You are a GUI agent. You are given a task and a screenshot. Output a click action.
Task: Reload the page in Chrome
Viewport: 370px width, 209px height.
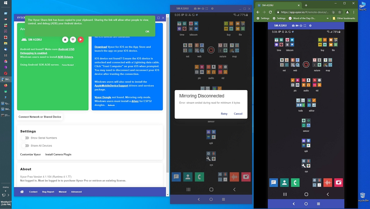pos(270,12)
